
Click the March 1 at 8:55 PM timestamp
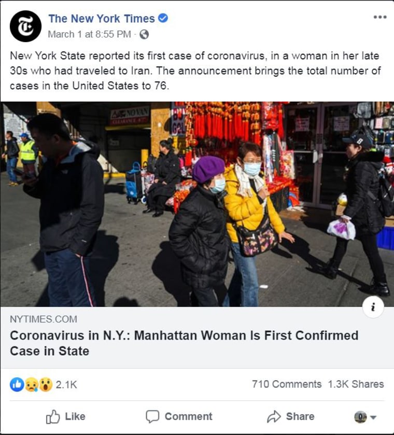pos(89,34)
